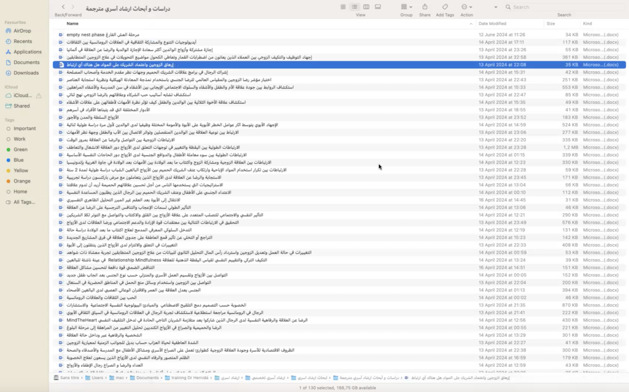Screen dimensions: 629x392
Task: Select list view in toolbar
Action: click(x=355, y=7)
